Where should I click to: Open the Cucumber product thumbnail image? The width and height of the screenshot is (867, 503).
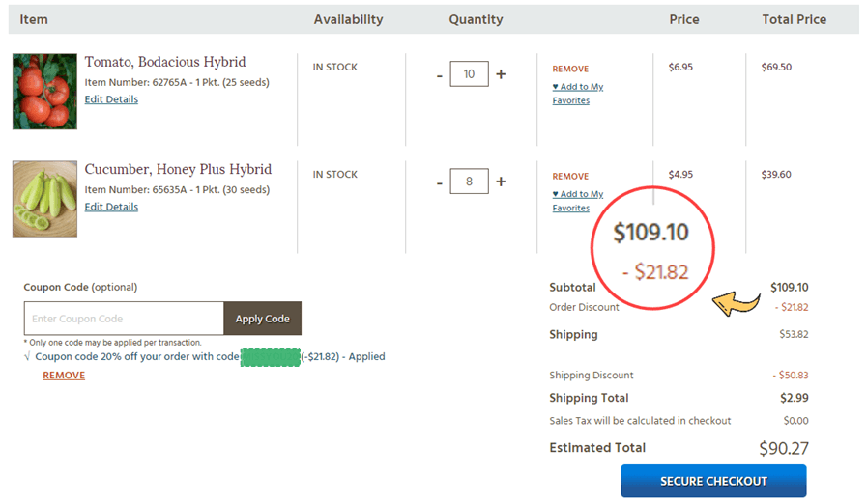click(44, 199)
